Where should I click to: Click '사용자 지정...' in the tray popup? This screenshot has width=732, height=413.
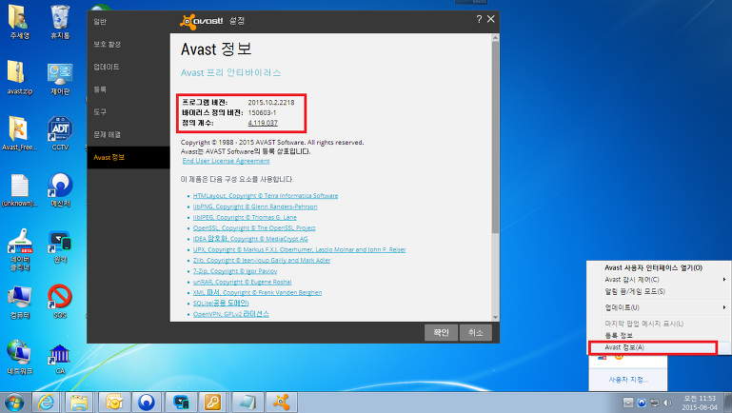tap(628, 380)
